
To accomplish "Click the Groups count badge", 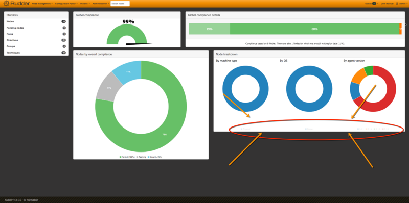I will point(64,46).
